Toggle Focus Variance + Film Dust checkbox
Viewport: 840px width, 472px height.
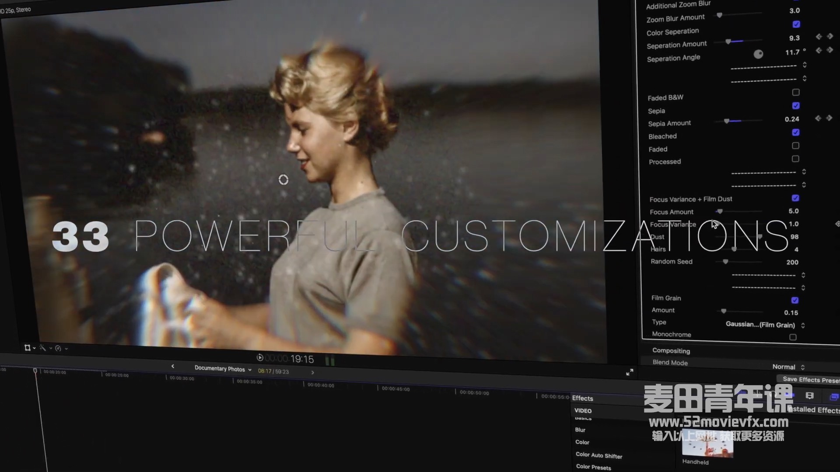tap(795, 198)
